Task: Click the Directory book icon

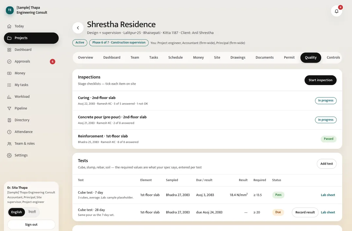Action: [x=9, y=120]
